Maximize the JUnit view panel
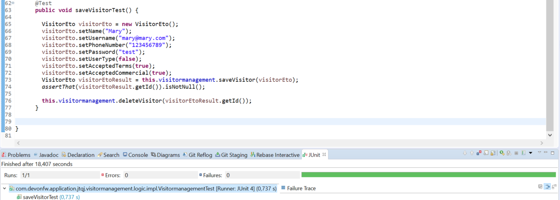560x200 pixels. tap(552, 153)
